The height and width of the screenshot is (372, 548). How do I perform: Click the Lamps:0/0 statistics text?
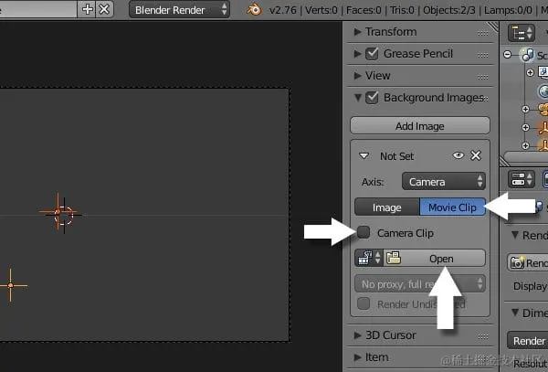coord(508,10)
